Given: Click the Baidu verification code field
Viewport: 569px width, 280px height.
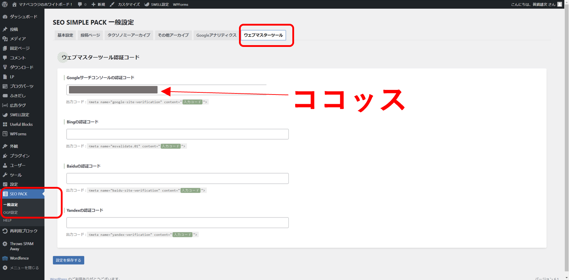Looking at the screenshot, I should (177, 178).
